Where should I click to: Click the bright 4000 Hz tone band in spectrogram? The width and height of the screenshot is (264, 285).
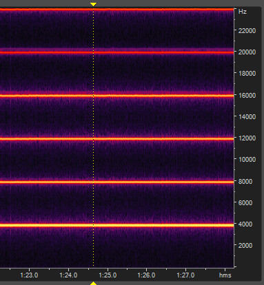[116, 225]
